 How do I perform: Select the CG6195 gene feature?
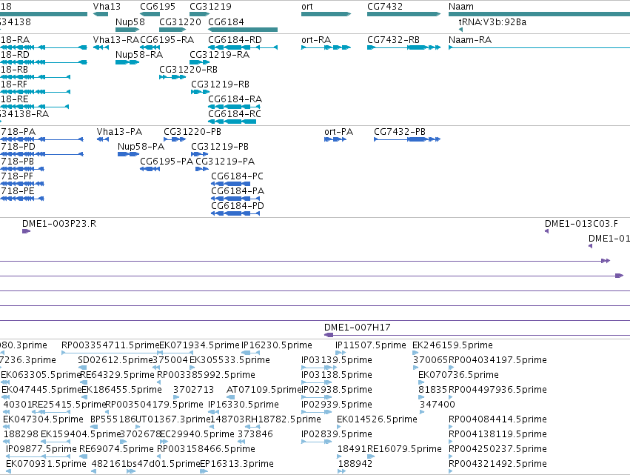click(150, 14)
